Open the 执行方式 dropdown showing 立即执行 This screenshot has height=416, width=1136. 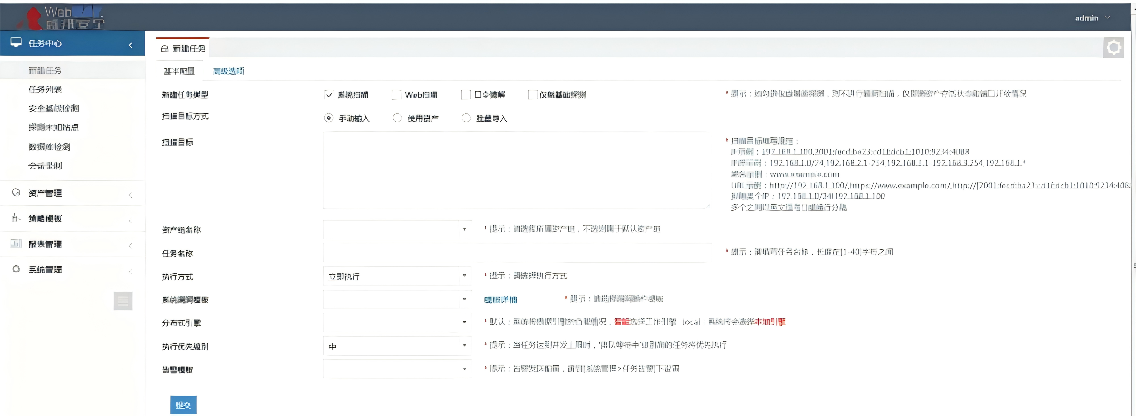397,276
